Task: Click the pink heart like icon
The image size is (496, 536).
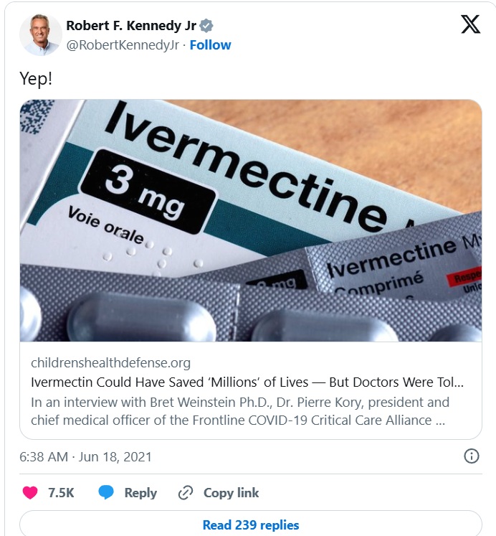Action: (30, 492)
